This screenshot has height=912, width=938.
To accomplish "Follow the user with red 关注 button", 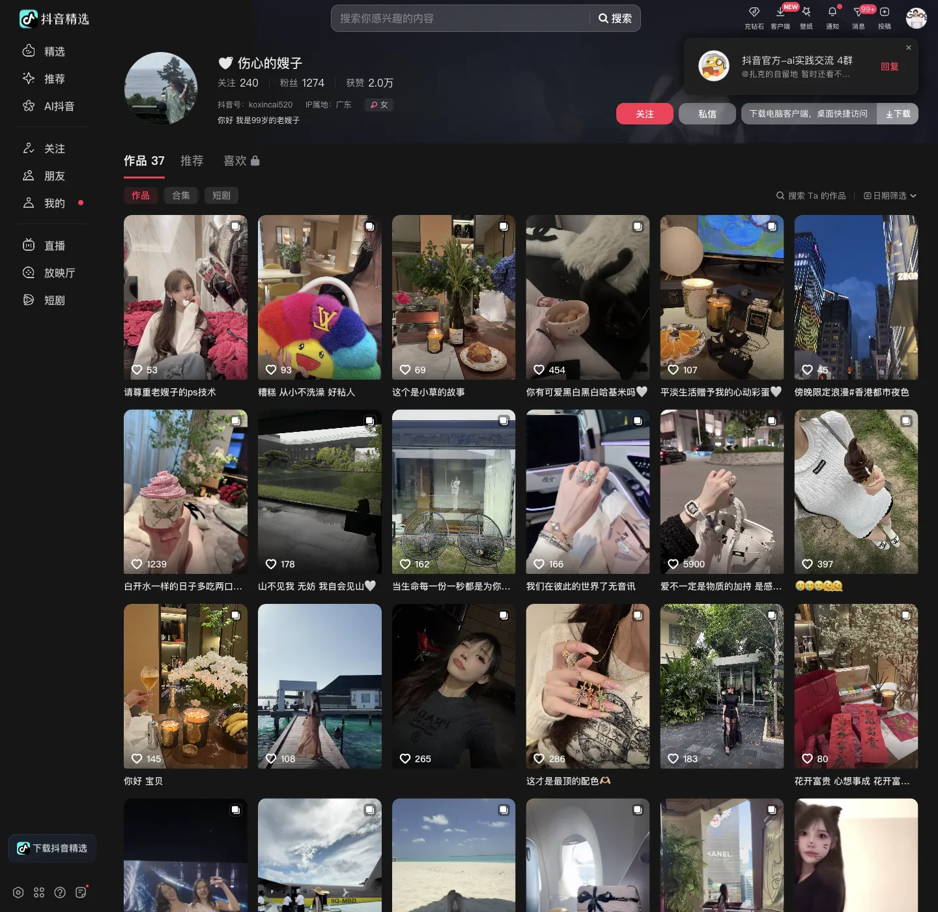I will pyautogui.click(x=645, y=114).
